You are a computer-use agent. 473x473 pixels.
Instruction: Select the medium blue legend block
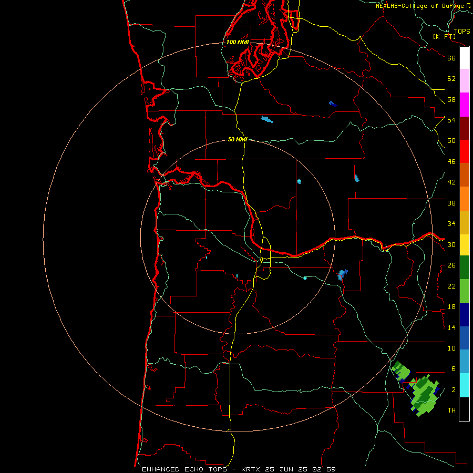click(x=464, y=338)
